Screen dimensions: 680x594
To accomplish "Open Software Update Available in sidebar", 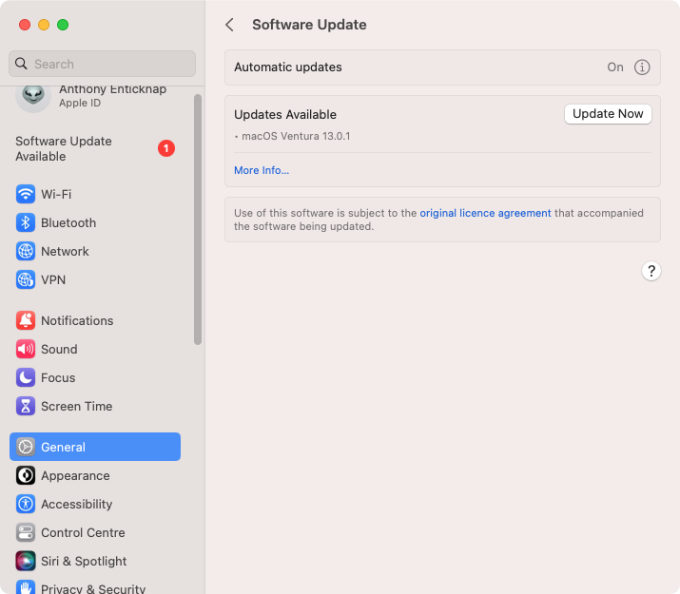I will coord(95,148).
